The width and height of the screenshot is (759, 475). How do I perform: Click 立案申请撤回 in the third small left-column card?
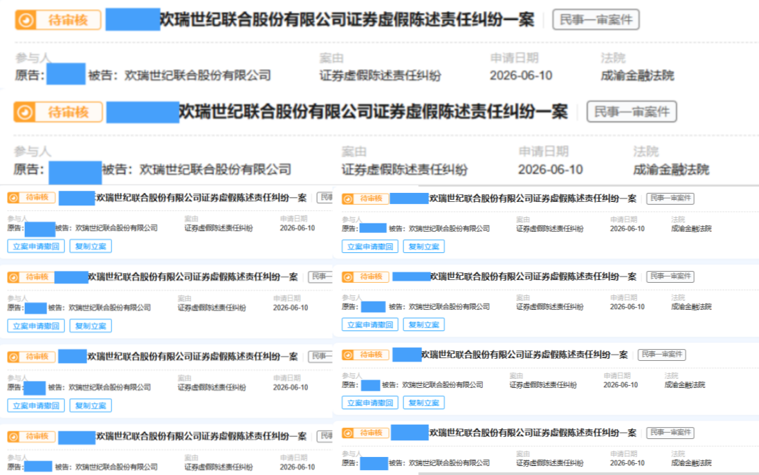tap(36, 405)
